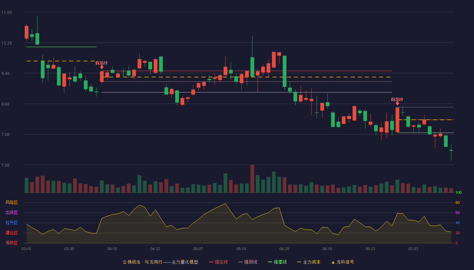Viewport: 474px width, 270px height.
Task: Click the 07-03 date label
Action: pyautogui.click(x=413, y=249)
